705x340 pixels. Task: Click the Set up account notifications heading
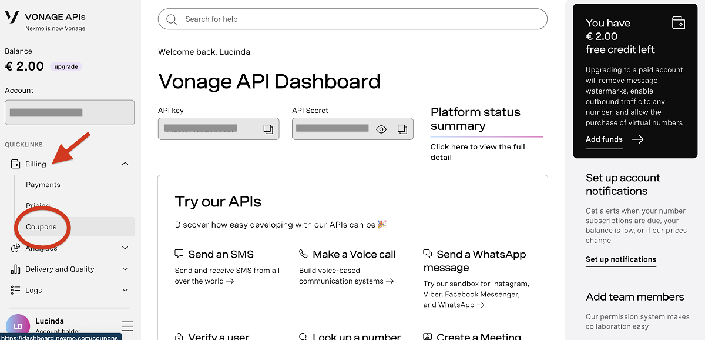(623, 185)
